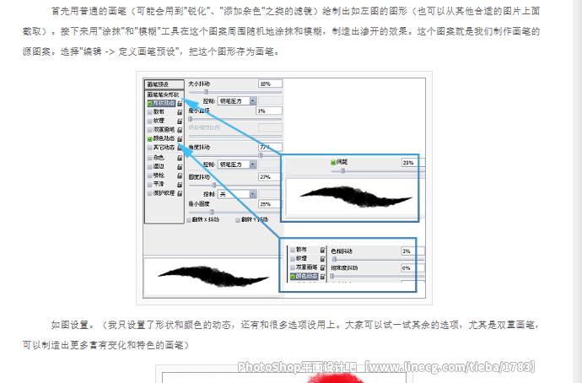Enable the 其它动态 checkbox

click(150, 148)
